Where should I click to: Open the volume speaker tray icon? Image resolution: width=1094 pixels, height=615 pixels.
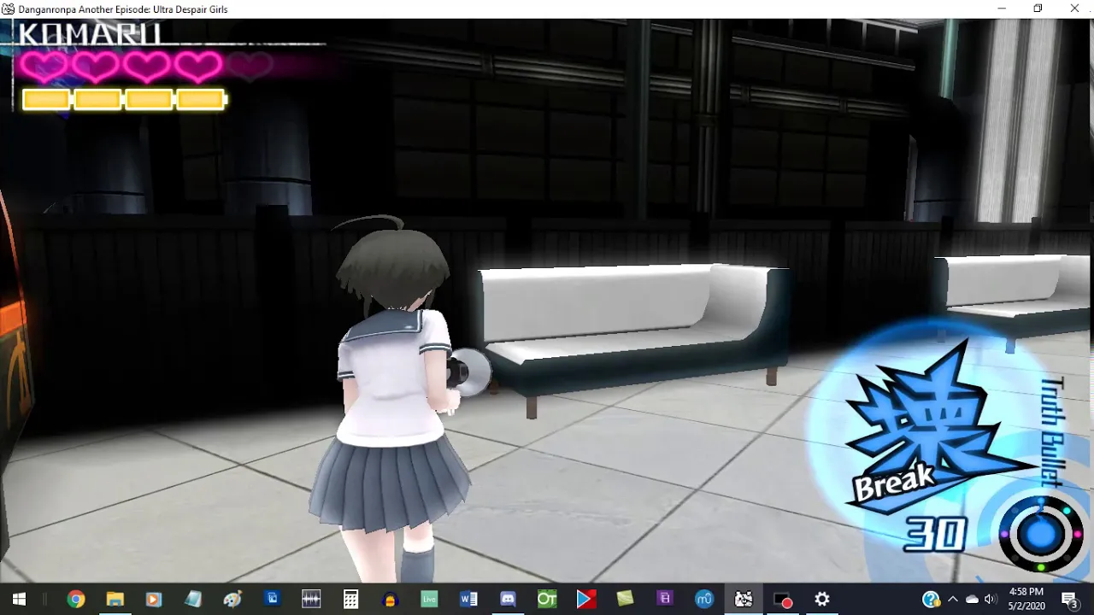(991, 600)
